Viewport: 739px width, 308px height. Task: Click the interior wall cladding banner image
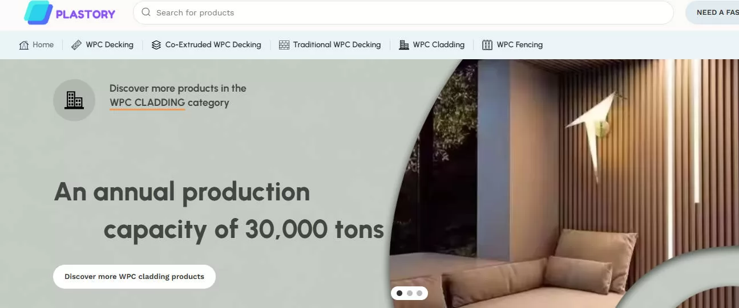tap(564, 183)
